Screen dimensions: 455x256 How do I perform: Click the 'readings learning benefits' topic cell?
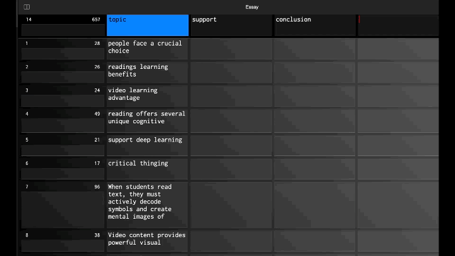(147, 71)
